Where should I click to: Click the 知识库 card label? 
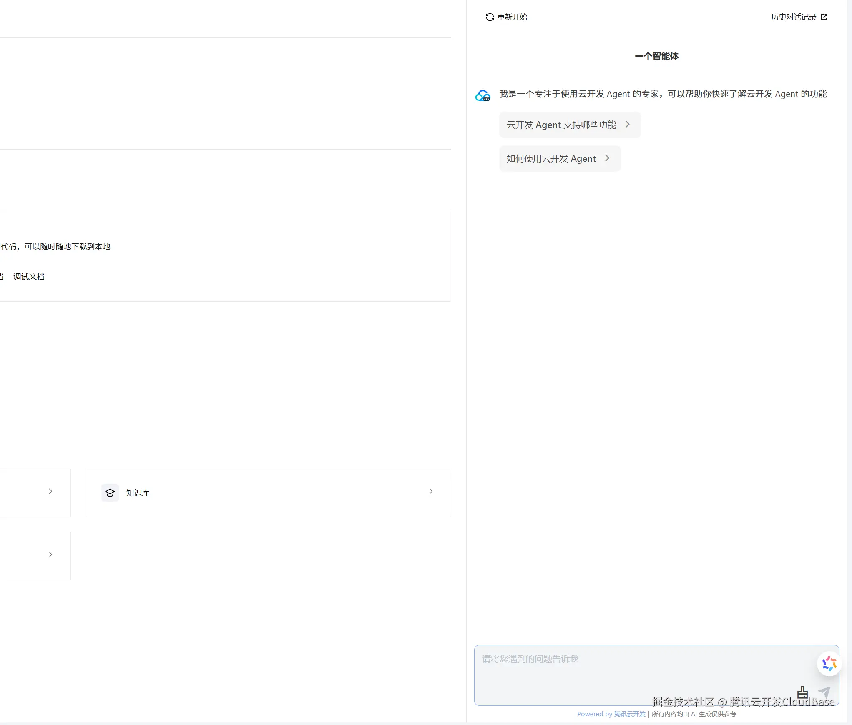pos(138,493)
